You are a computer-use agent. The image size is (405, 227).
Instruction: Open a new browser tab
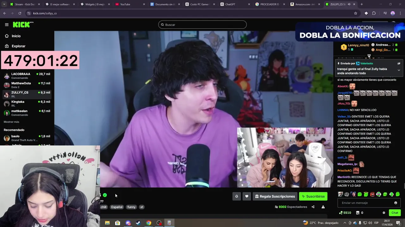tap(362, 4)
